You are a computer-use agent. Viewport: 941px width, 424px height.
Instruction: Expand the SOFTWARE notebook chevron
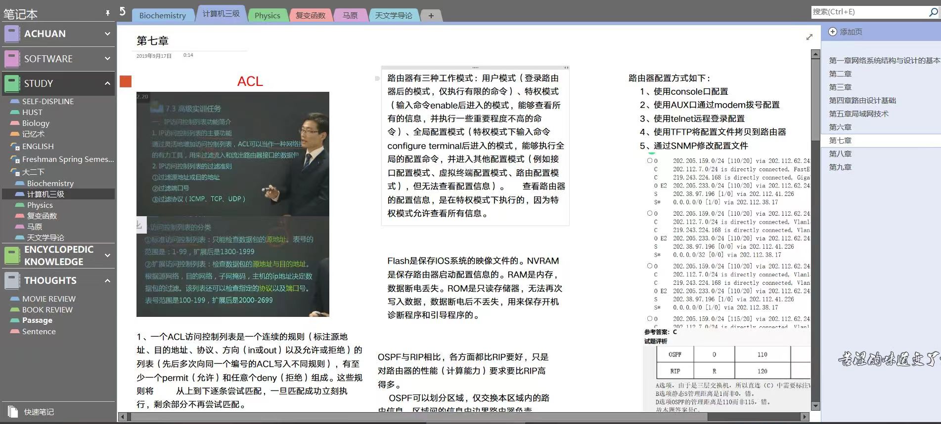pyautogui.click(x=107, y=59)
